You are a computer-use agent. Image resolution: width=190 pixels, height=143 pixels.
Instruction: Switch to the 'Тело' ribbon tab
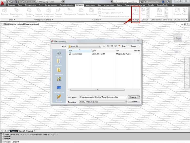coord(20,5)
